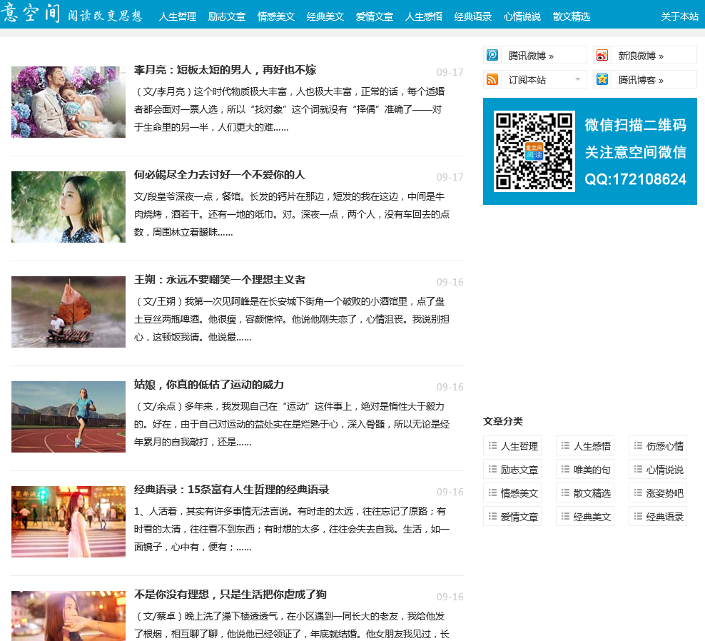
Task: Click the girl in forest thumbnail
Action: (69, 207)
